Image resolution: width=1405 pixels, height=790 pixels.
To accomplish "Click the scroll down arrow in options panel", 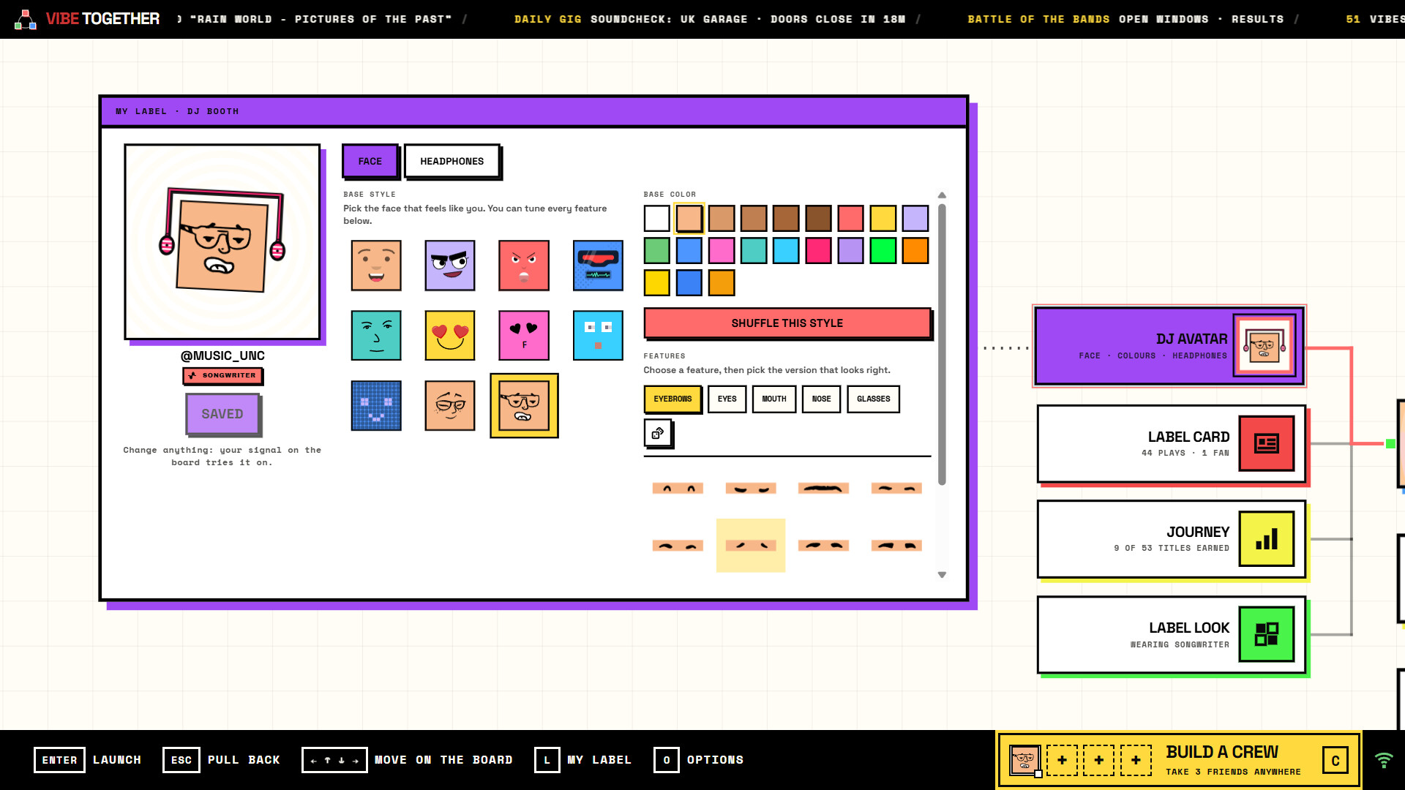I will pos(942,575).
